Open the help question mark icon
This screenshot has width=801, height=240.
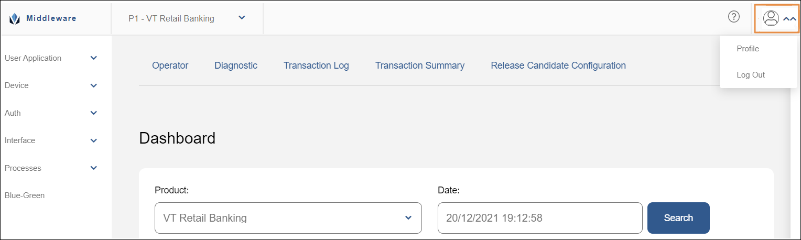pos(734,17)
